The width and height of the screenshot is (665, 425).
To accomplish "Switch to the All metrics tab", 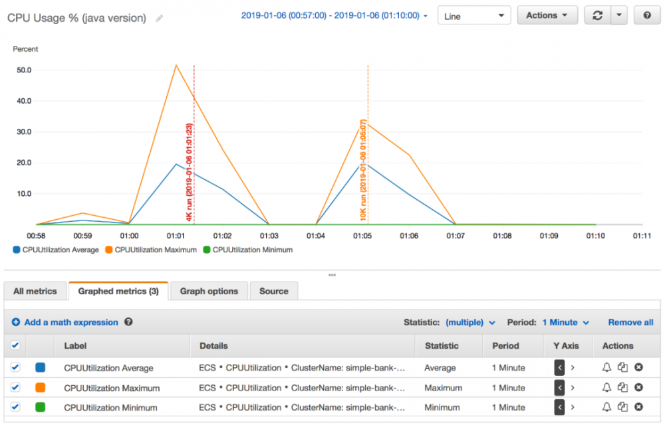I will click(35, 292).
